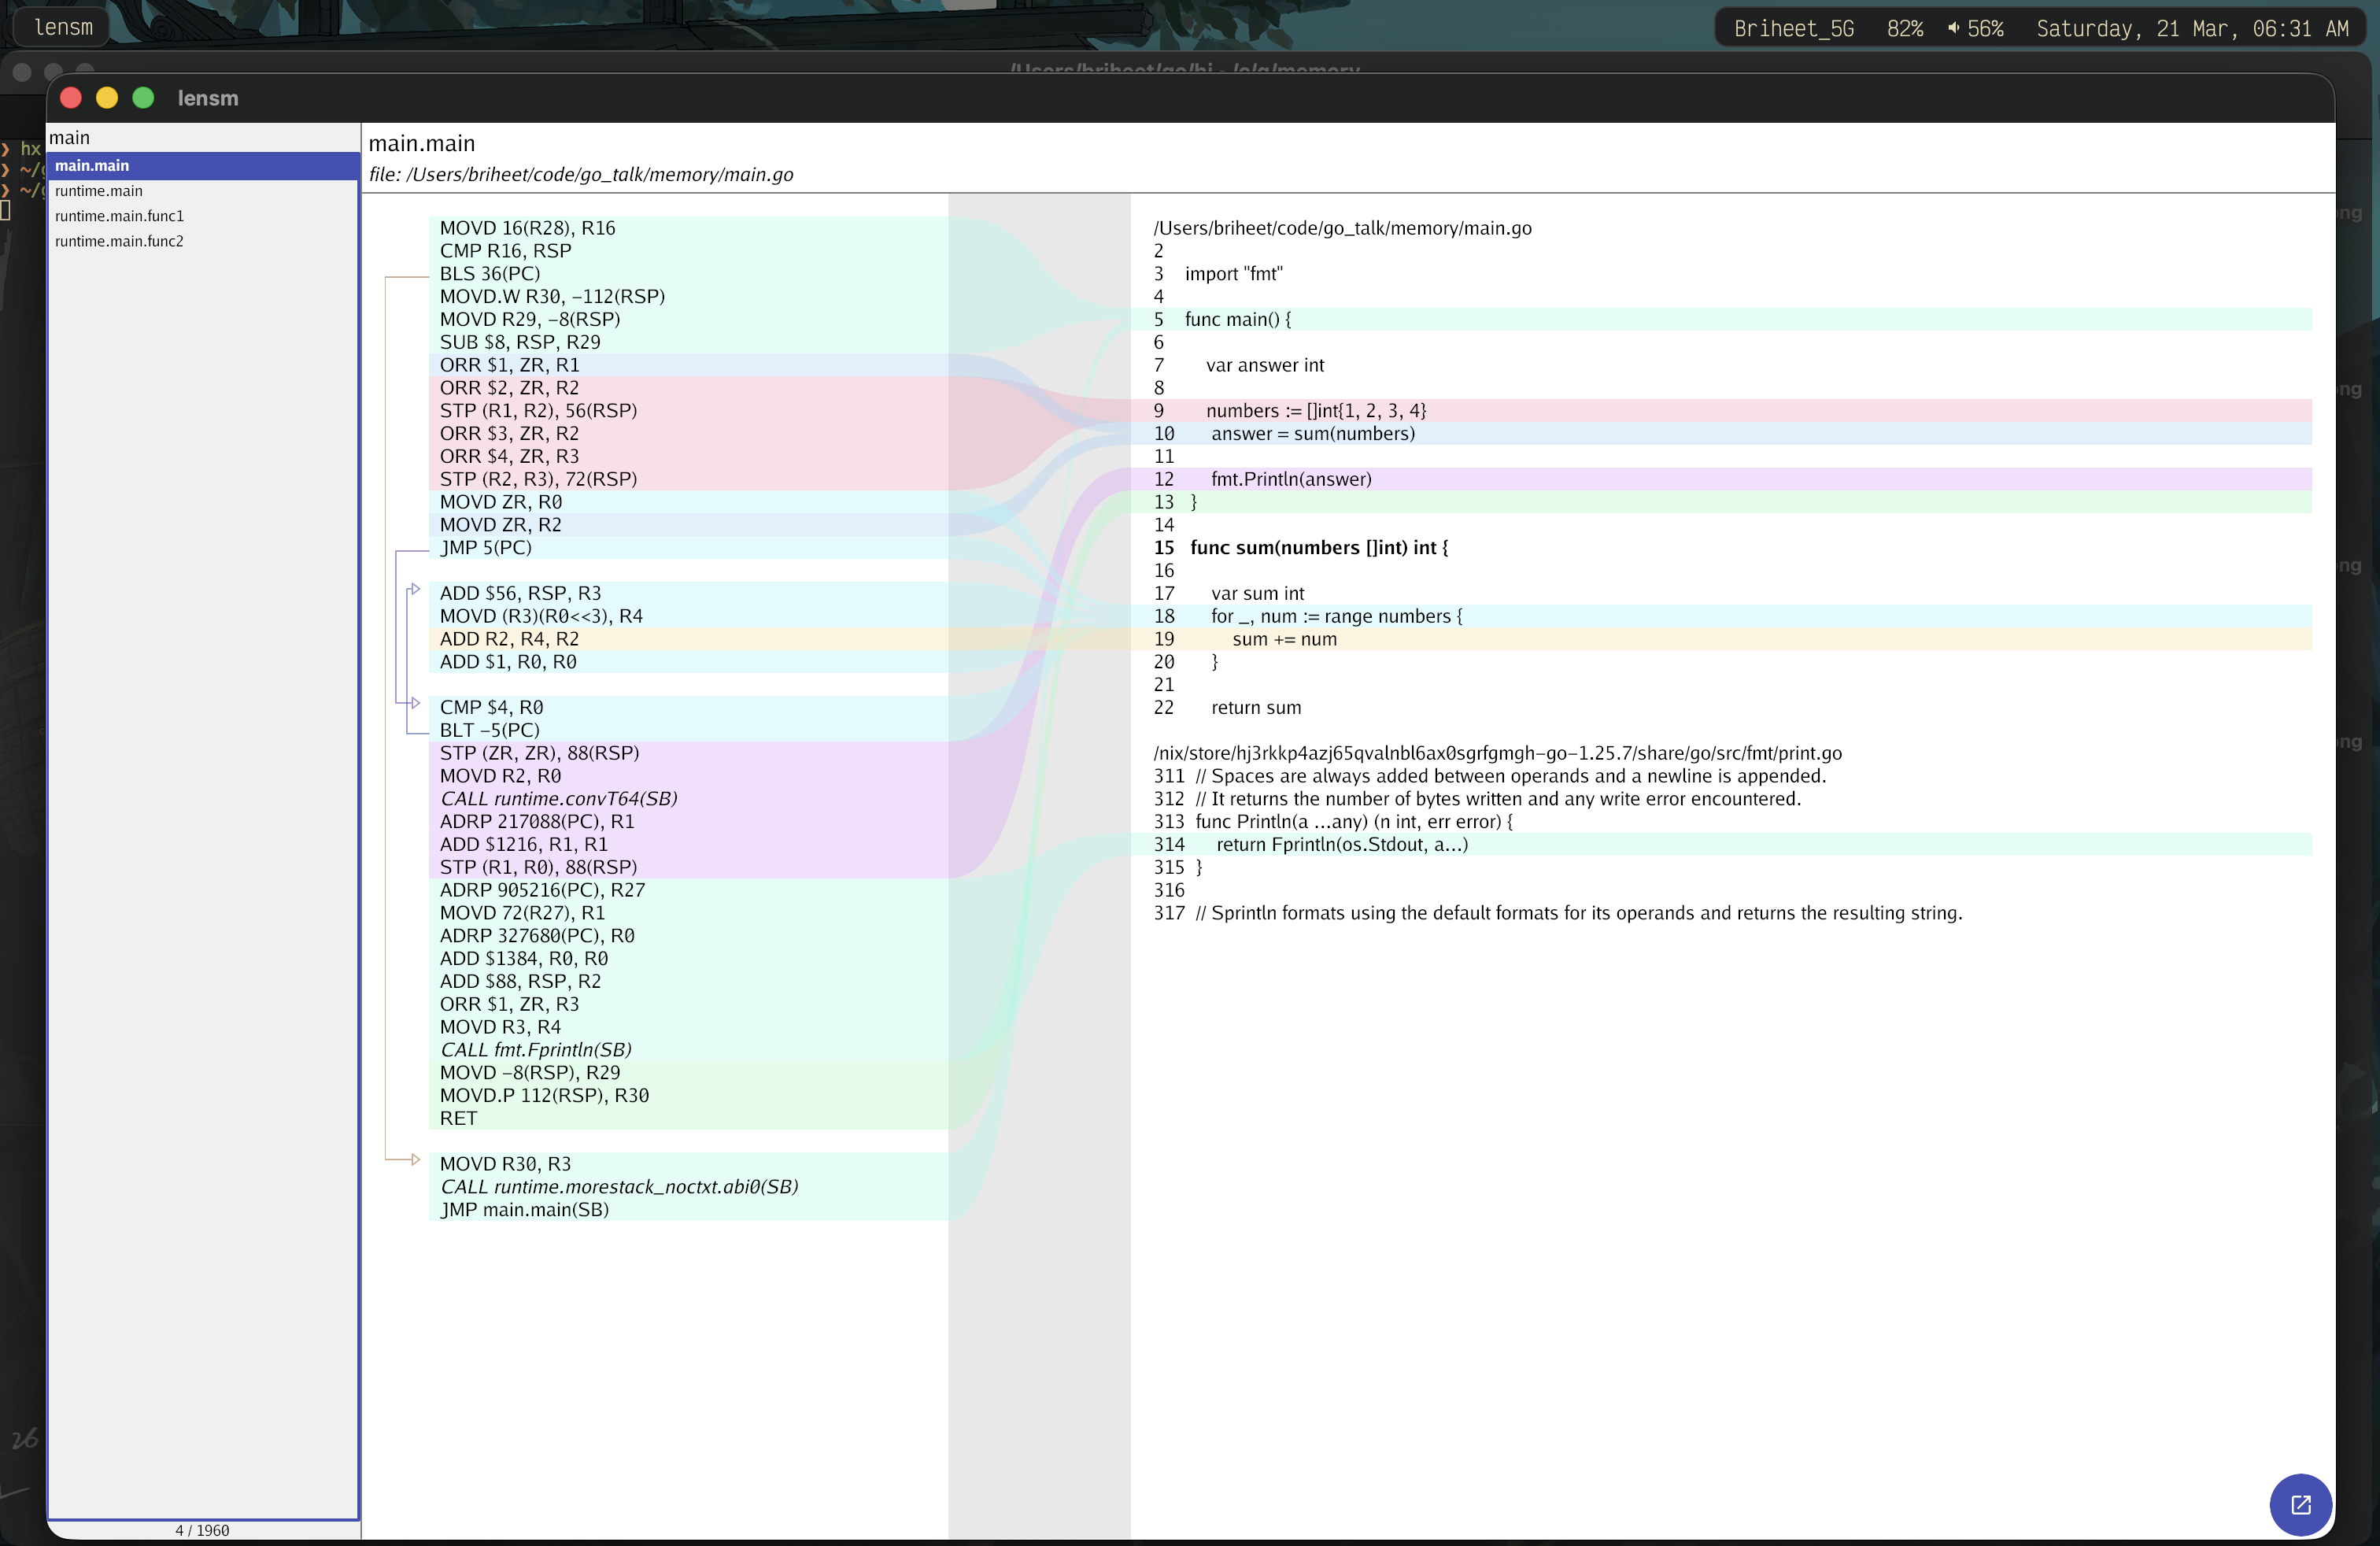Select the numbers := []int{1, 2, 3, 4} line
Viewport: 2380px width, 1546px height.
tap(1315, 410)
